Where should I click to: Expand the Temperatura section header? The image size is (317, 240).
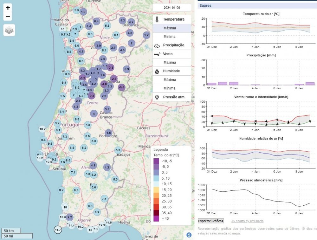click(173, 19)
